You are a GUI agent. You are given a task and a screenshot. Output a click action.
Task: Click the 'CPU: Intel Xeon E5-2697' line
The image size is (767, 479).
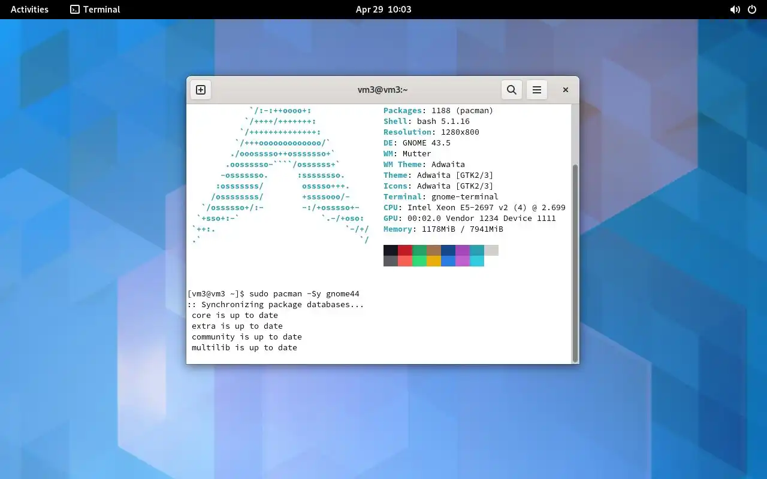pyautogui.click(x=475, y=208)
